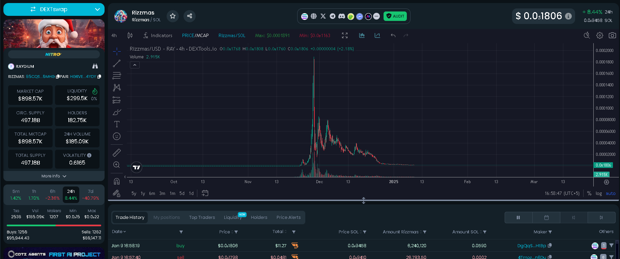Add Rizzmas to favorites with star icon
Viewport: 620px width, 259px height.
[x=173, y=16]
